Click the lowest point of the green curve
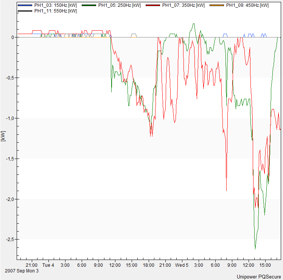Viewport: 283px width, 280px height. (x=255, y=249)
